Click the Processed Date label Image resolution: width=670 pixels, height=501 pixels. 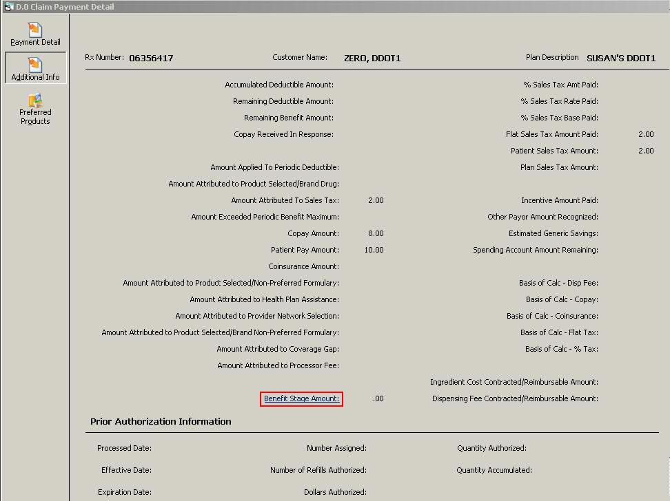[x=124, y=448]
